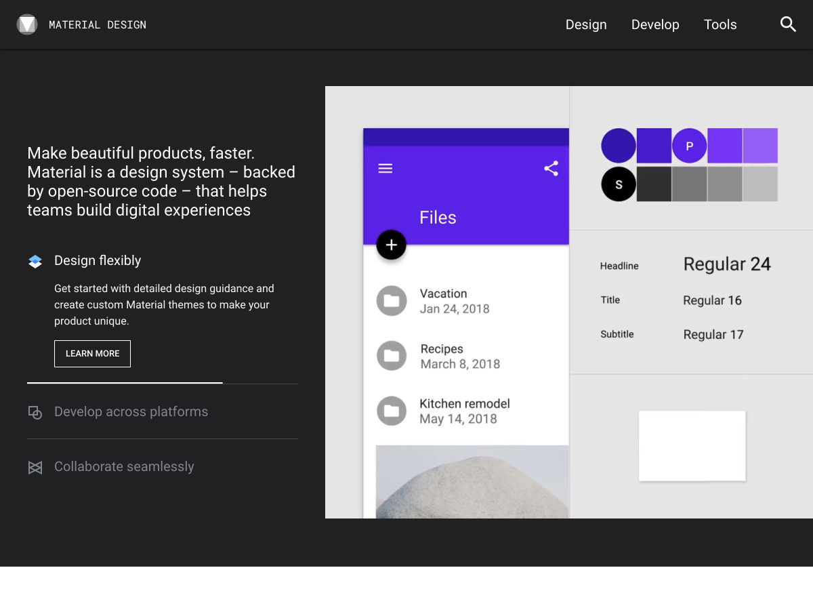
Task: Select the purple circle swatch labeled P
Action: [689, 146]
